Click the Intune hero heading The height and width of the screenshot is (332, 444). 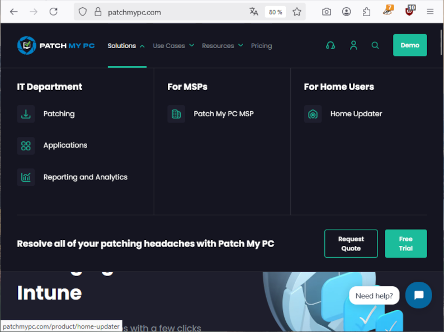tap(49, 293)
